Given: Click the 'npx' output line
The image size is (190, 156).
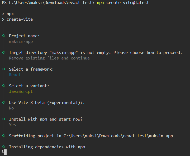Looking at the screenshot, I should tap(10, 14).
